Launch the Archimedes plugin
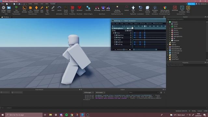The width and height of the screenshot is (208, 117). (59, 8)
